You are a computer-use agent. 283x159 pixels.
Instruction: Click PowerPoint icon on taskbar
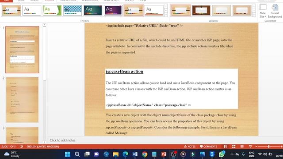tap(164, 154)
